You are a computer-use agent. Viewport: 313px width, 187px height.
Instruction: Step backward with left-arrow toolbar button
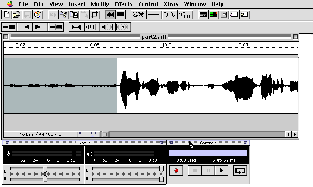[25, 27]
